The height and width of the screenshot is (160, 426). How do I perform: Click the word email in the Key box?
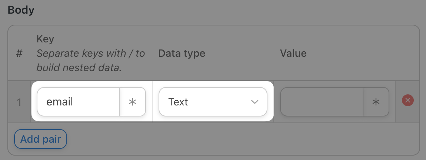point(60,102)
